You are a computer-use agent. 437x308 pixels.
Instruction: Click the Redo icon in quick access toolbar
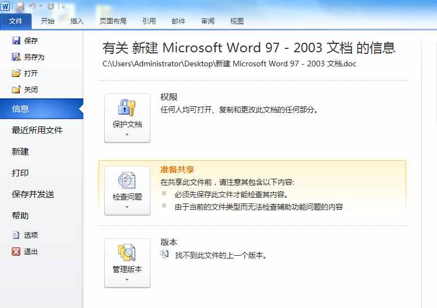tap(51, 6)
